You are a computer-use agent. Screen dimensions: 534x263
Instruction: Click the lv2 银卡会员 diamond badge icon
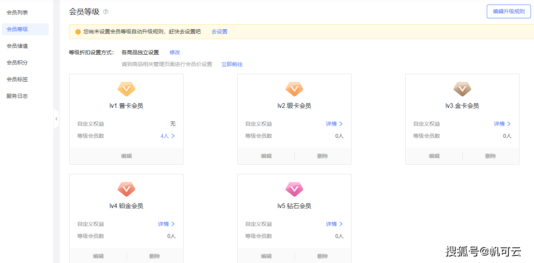coord(294,89)
